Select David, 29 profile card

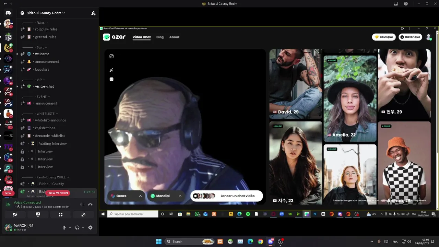296,84
